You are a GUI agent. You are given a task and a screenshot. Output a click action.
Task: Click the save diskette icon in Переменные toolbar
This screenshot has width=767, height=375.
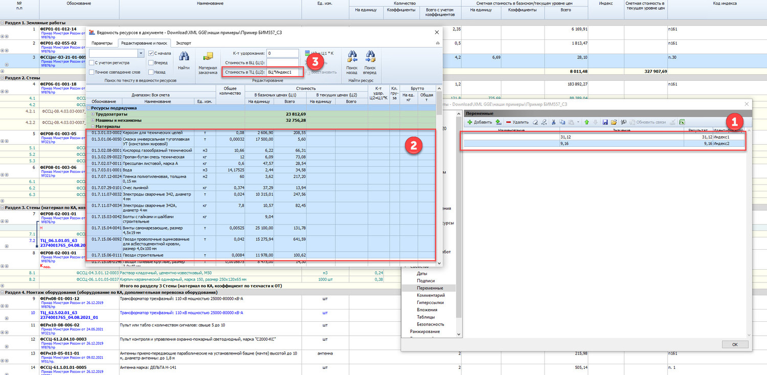[605, 122]
